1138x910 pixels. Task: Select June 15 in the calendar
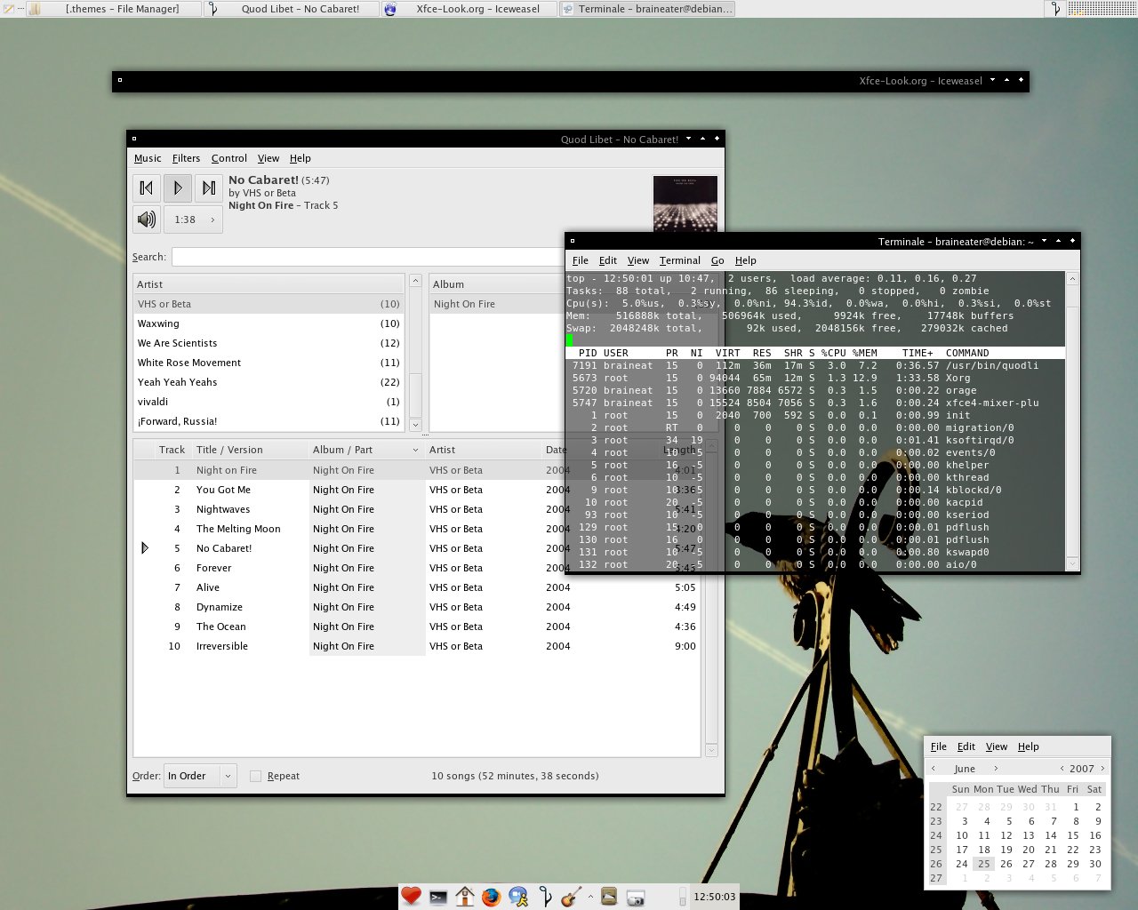[x=1073, y=835]
